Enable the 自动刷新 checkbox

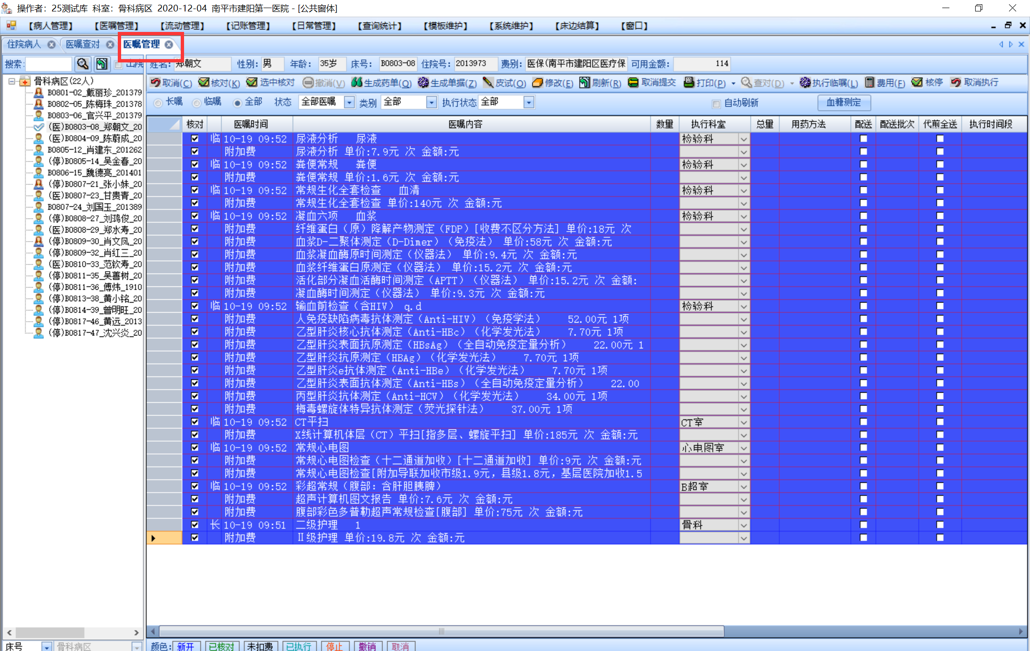pyautogui.click(x=716, y=103)
